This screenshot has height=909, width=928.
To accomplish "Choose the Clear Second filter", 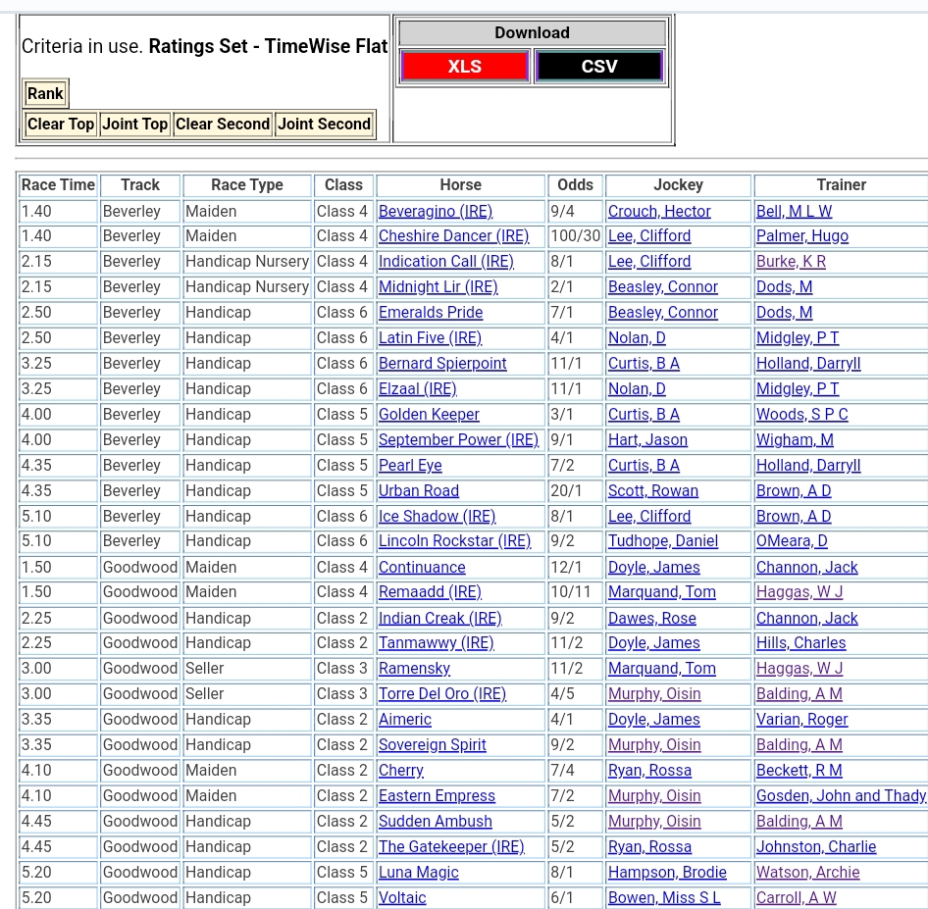I will coord(223,125).
